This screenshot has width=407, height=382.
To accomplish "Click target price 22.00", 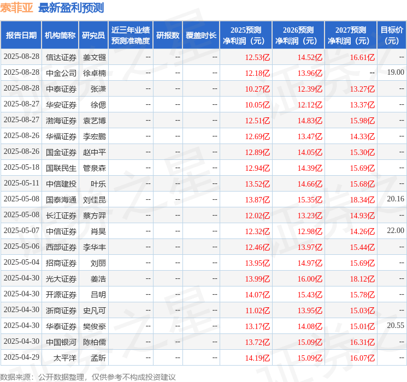I will tap(396, 230).
